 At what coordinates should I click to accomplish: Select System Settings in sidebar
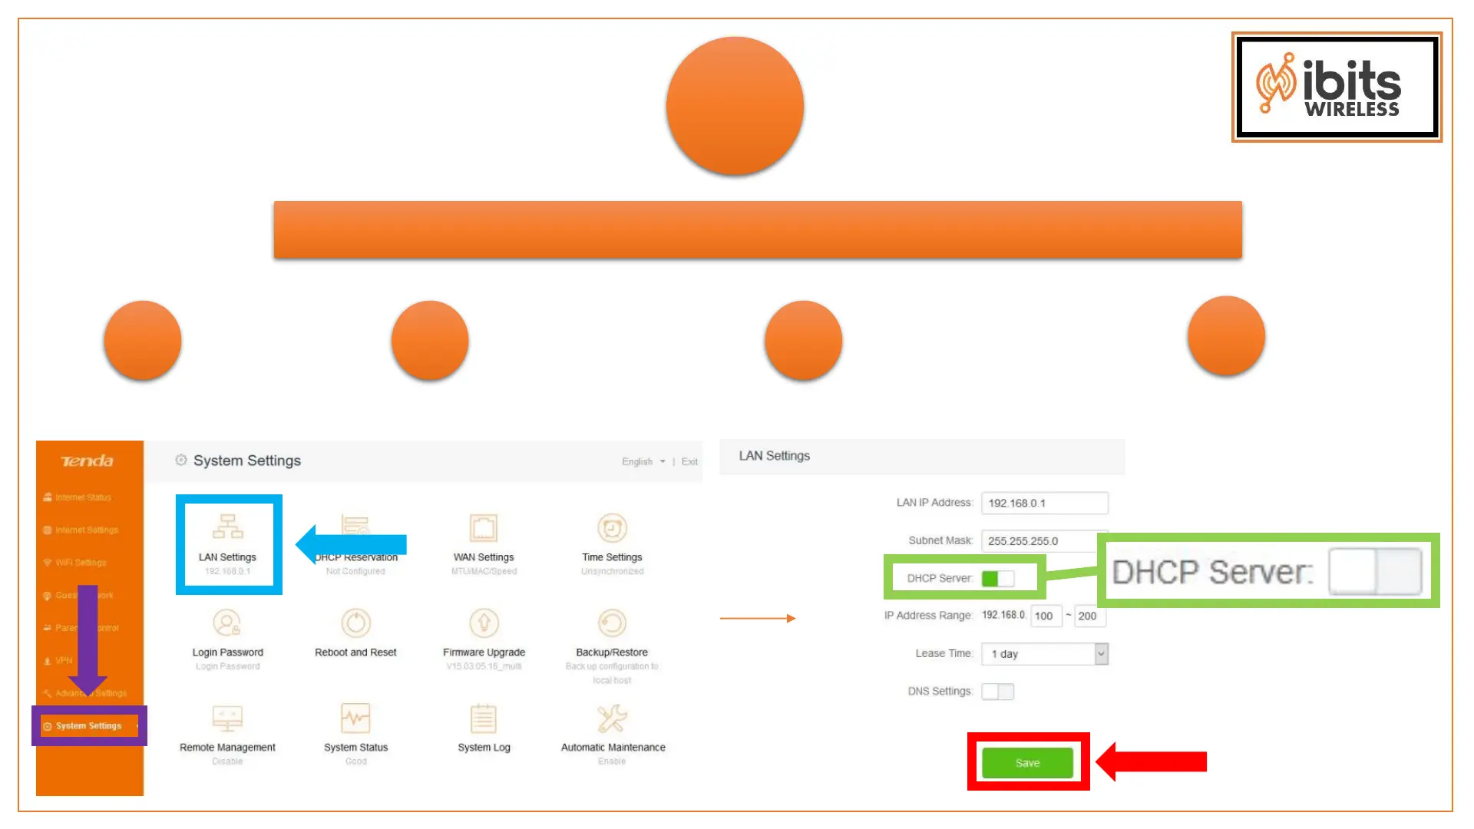[88, 726]
